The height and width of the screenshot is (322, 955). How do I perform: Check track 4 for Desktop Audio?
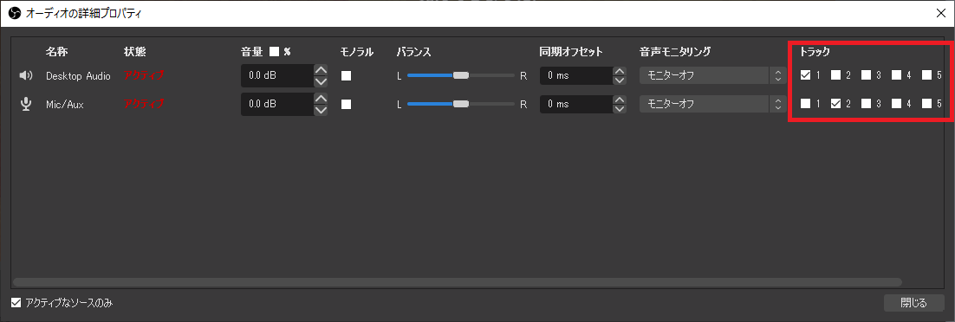point(897,75)
